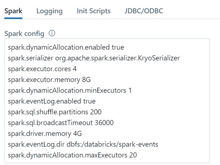
Task: Click the shuffle.partitions 200 line
Action: pyautogui.click(x=55, y=112)
